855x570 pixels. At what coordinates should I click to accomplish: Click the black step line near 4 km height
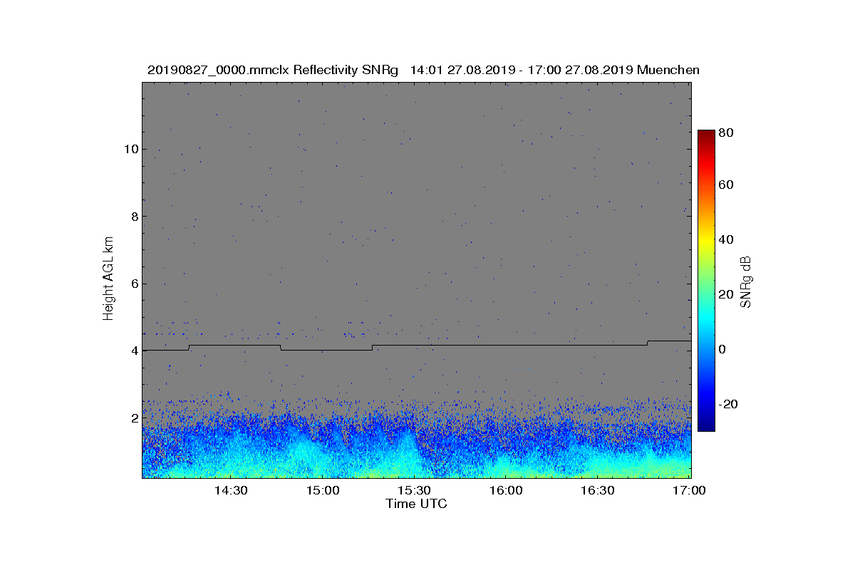(x=417, y=346)
